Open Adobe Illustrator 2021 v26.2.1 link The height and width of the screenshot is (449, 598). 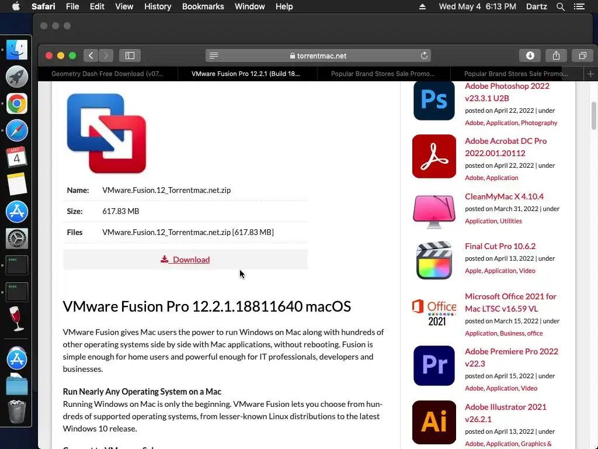pyautogui.click(x=506, y=413)
